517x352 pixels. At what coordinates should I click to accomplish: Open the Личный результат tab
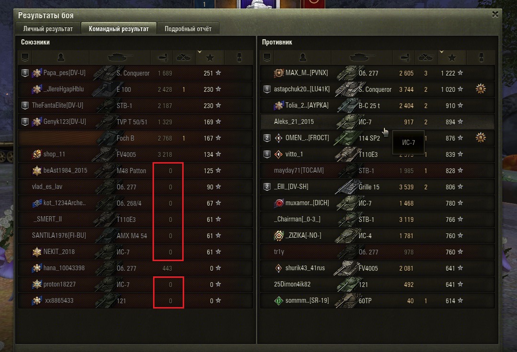click(x=48, y=29)
